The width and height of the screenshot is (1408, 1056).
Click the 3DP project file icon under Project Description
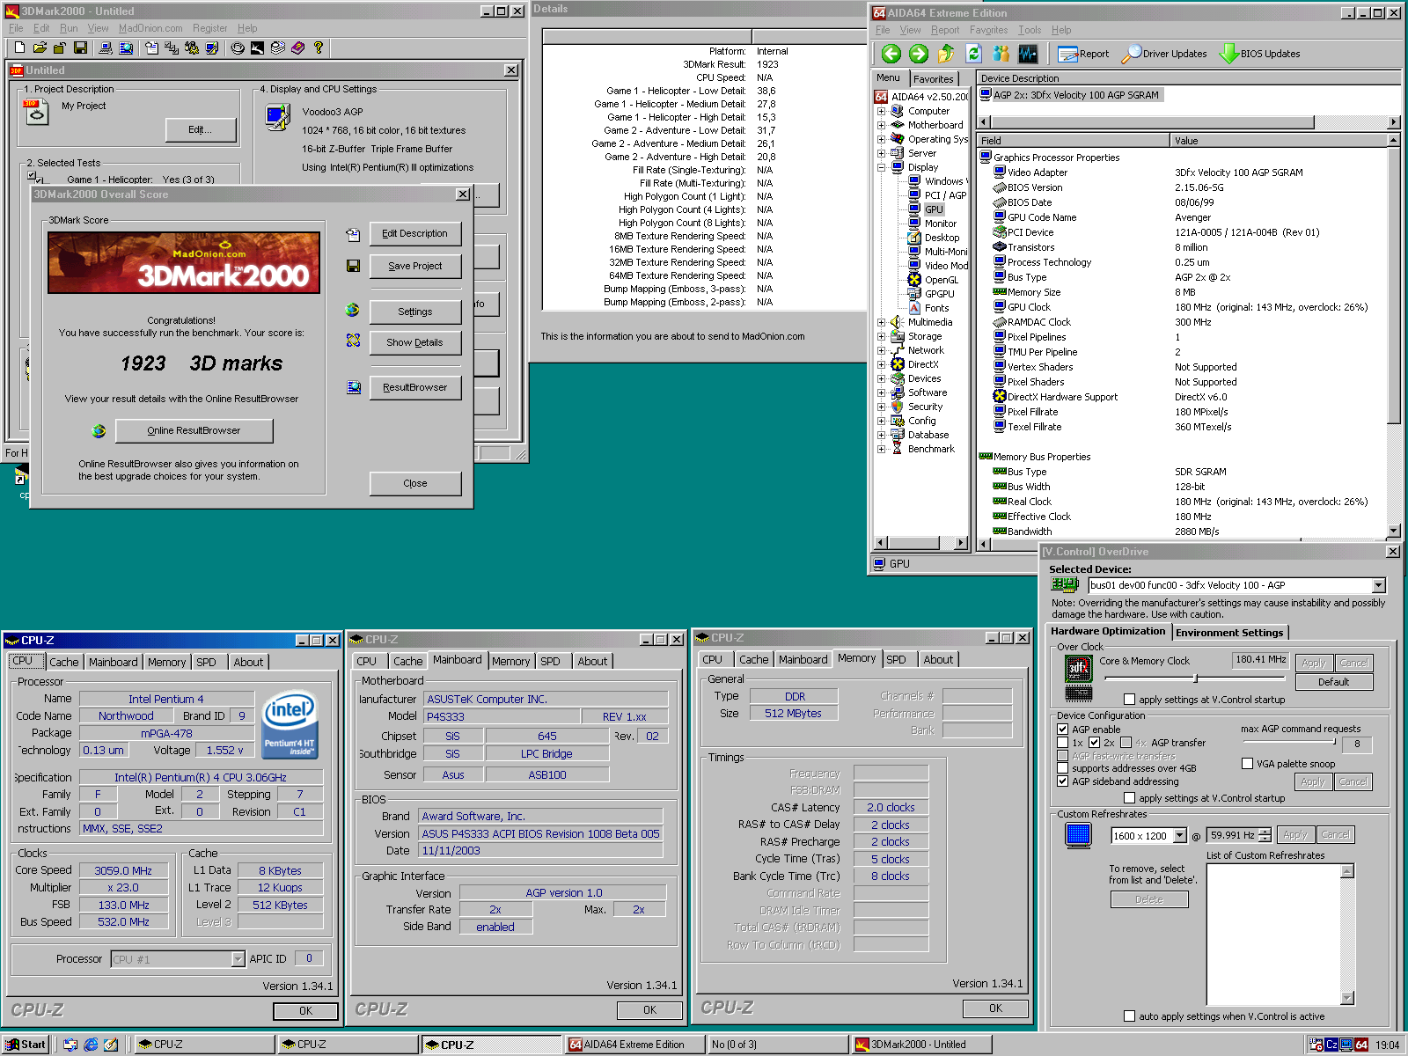pyautogui.click(x=36, y=112)
